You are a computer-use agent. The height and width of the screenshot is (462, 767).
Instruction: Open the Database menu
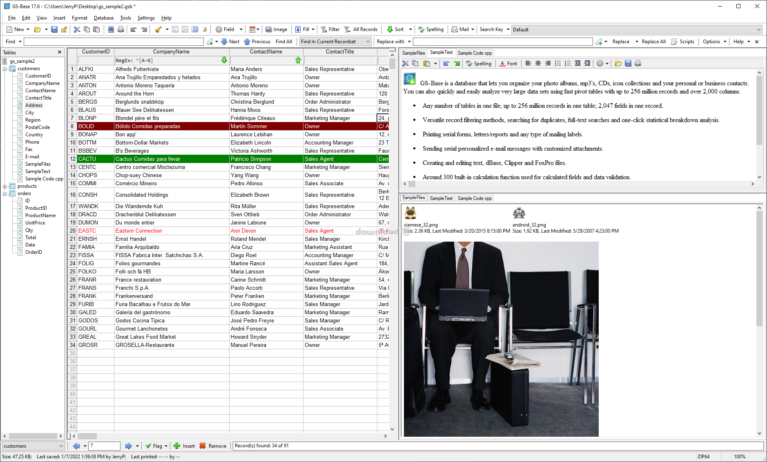pyautogui.click(x=104, y=18)
